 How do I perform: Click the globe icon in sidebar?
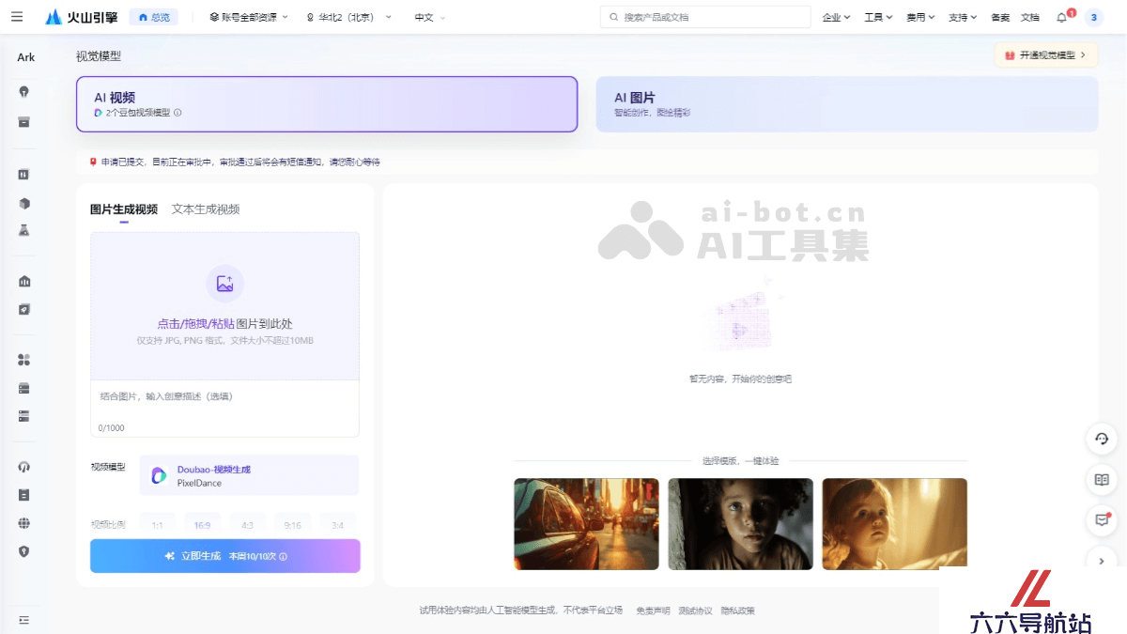click(x=24, y=523)
